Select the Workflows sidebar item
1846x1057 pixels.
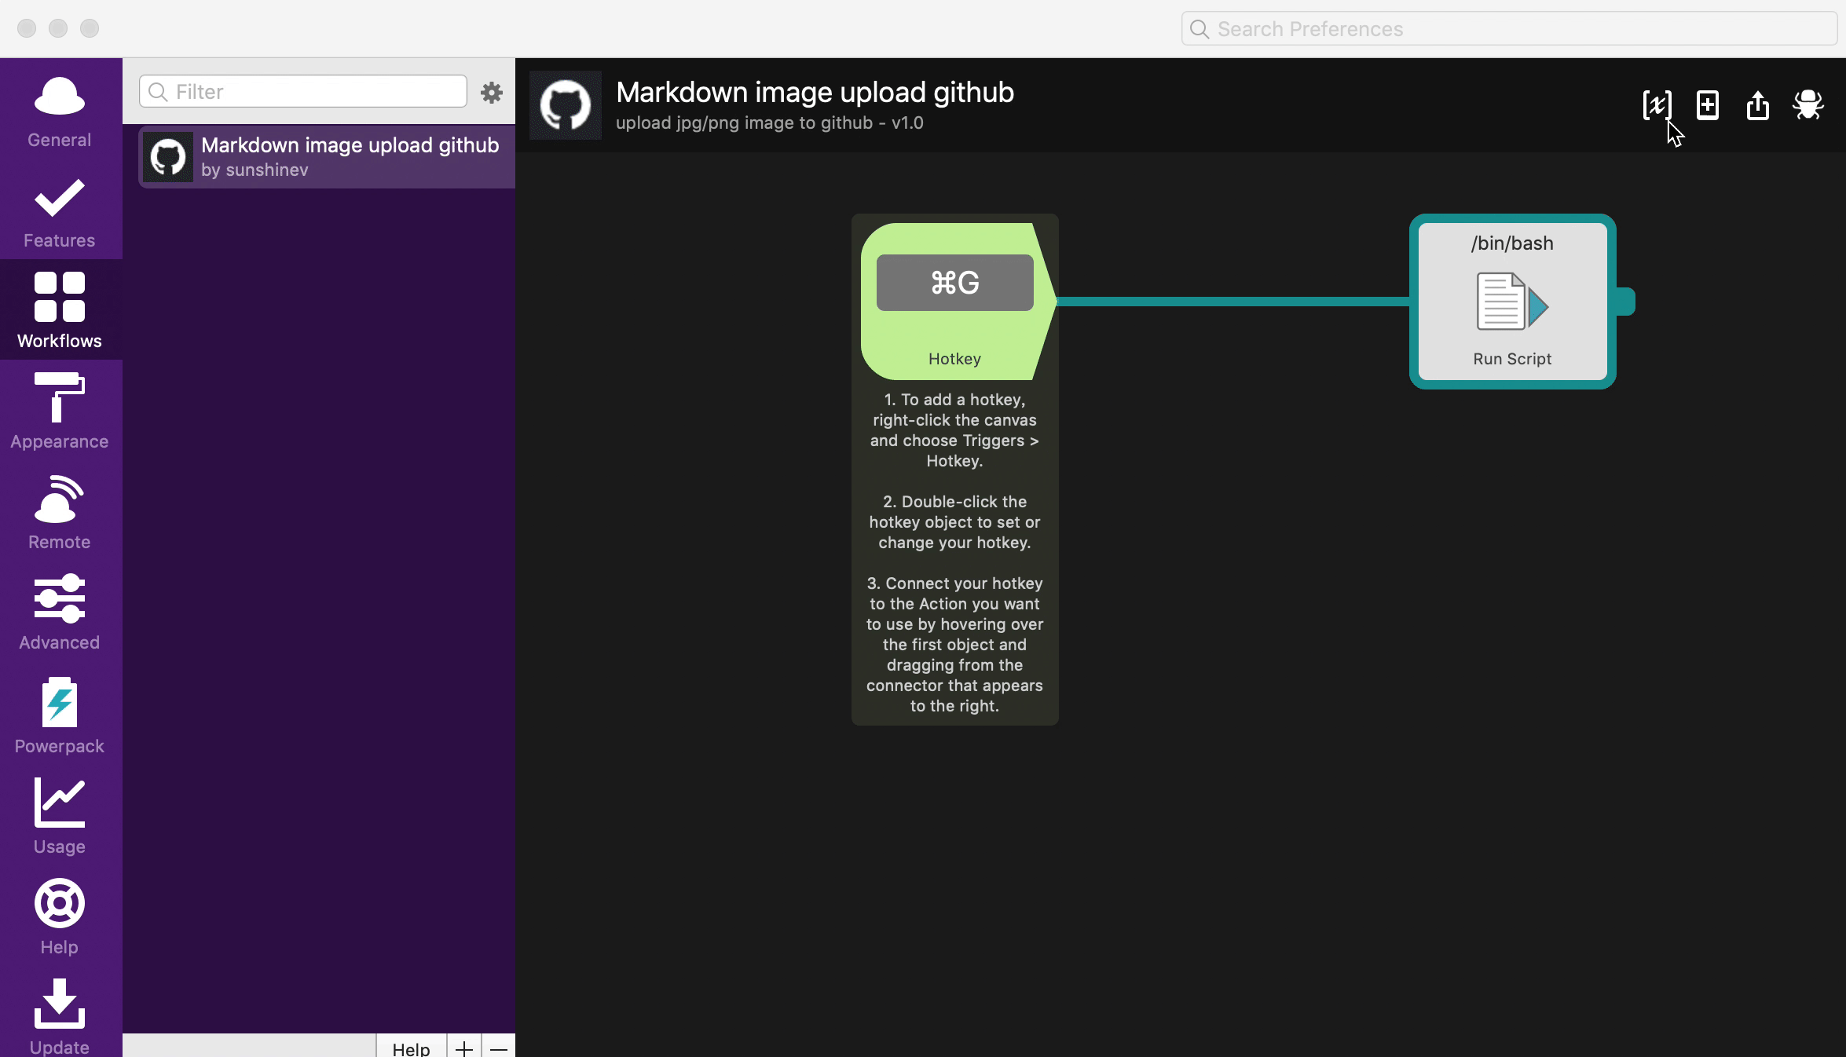tap(60, 309)
